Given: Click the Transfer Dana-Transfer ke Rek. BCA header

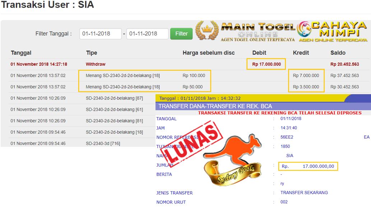Looking at the screenshot, I should point(215,106).
